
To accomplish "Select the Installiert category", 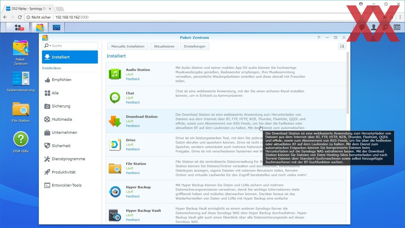I will click(70, 57).
